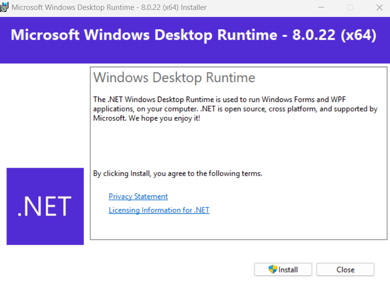Open Licensing Information for .NET link
Screen dimensions: 390x281
(159, 210)
